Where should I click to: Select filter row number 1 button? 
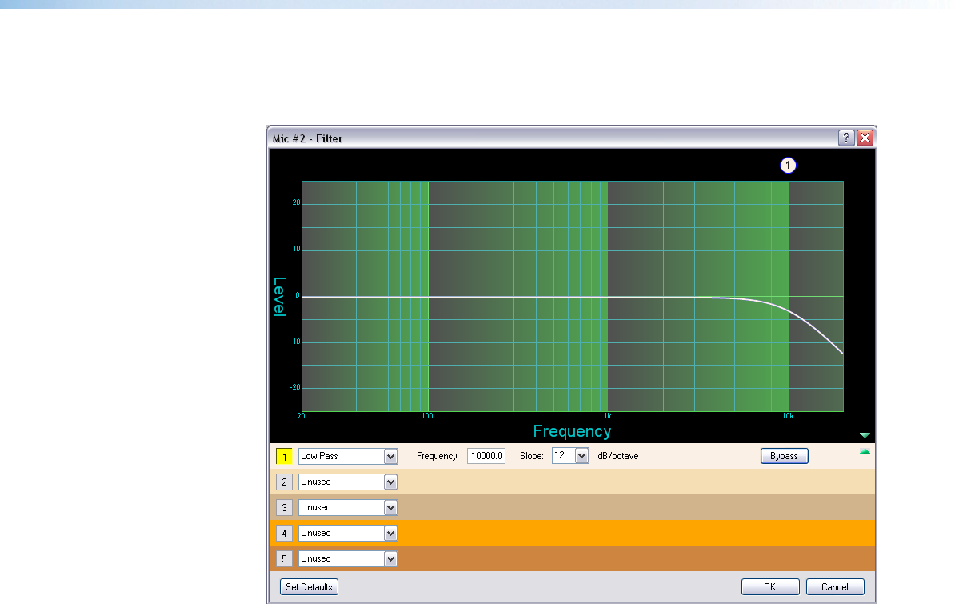coord(284,456)
